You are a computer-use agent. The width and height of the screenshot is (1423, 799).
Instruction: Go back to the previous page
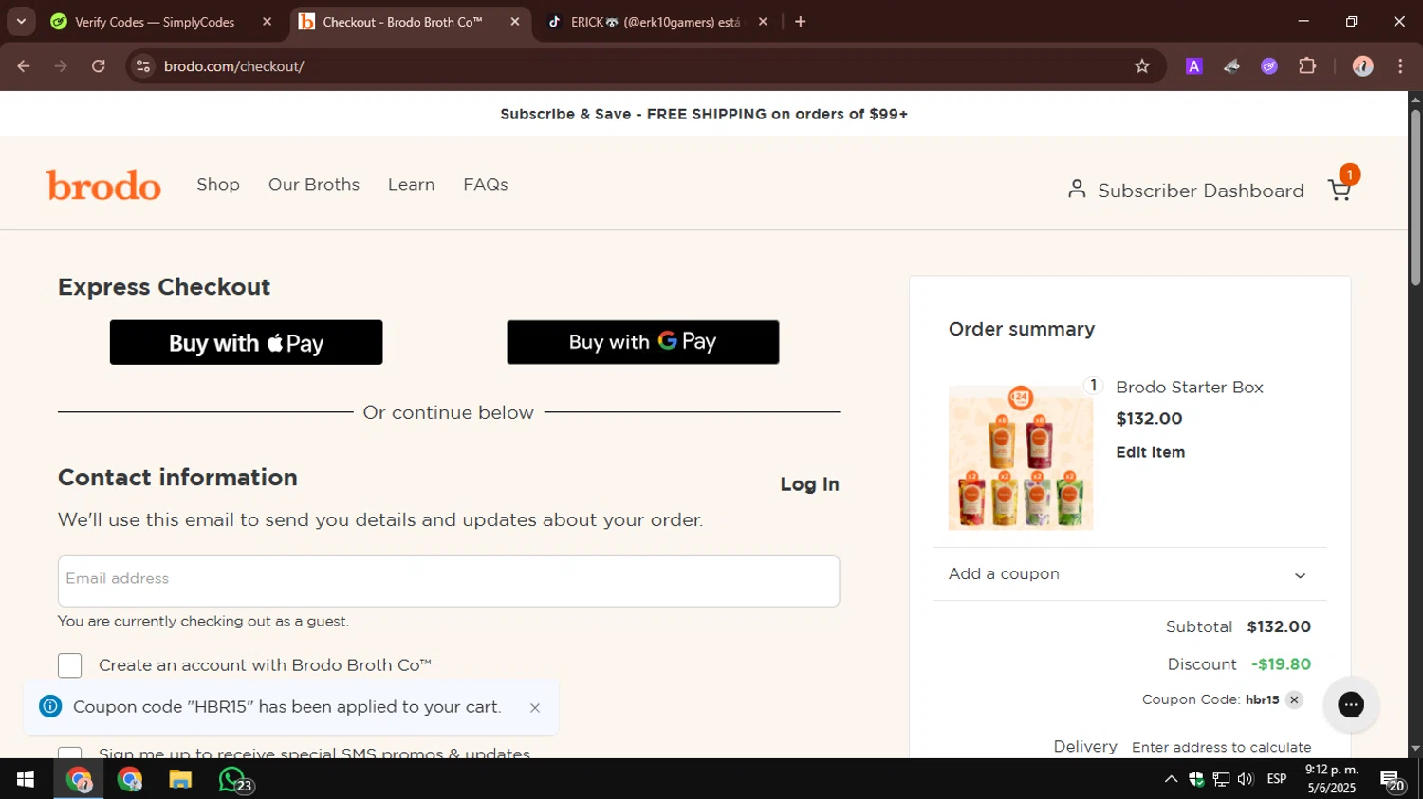(24, 66)
